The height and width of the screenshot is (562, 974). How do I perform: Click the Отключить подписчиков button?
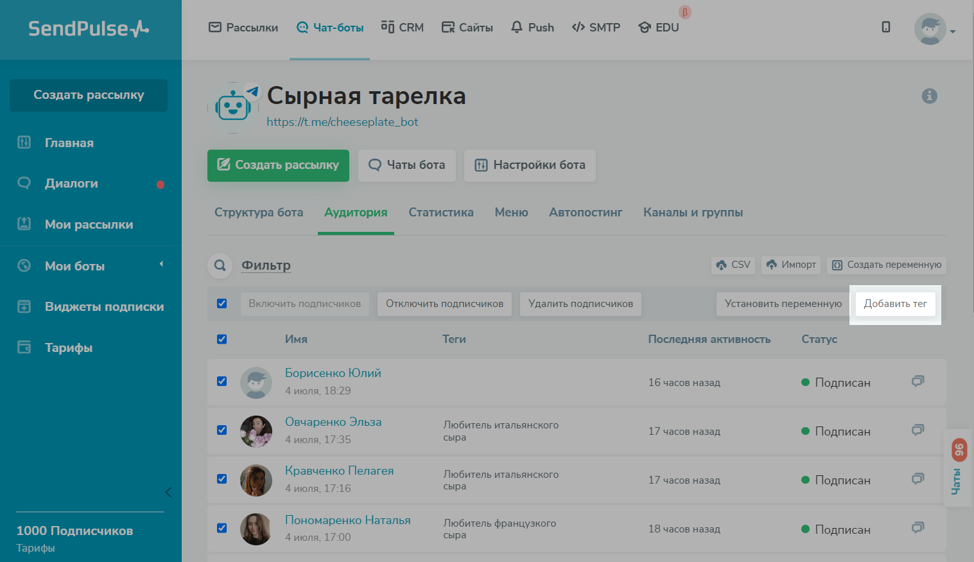[x=444, y=304]
